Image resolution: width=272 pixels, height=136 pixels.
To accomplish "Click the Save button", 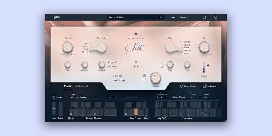I will click(x=173, y=17).
